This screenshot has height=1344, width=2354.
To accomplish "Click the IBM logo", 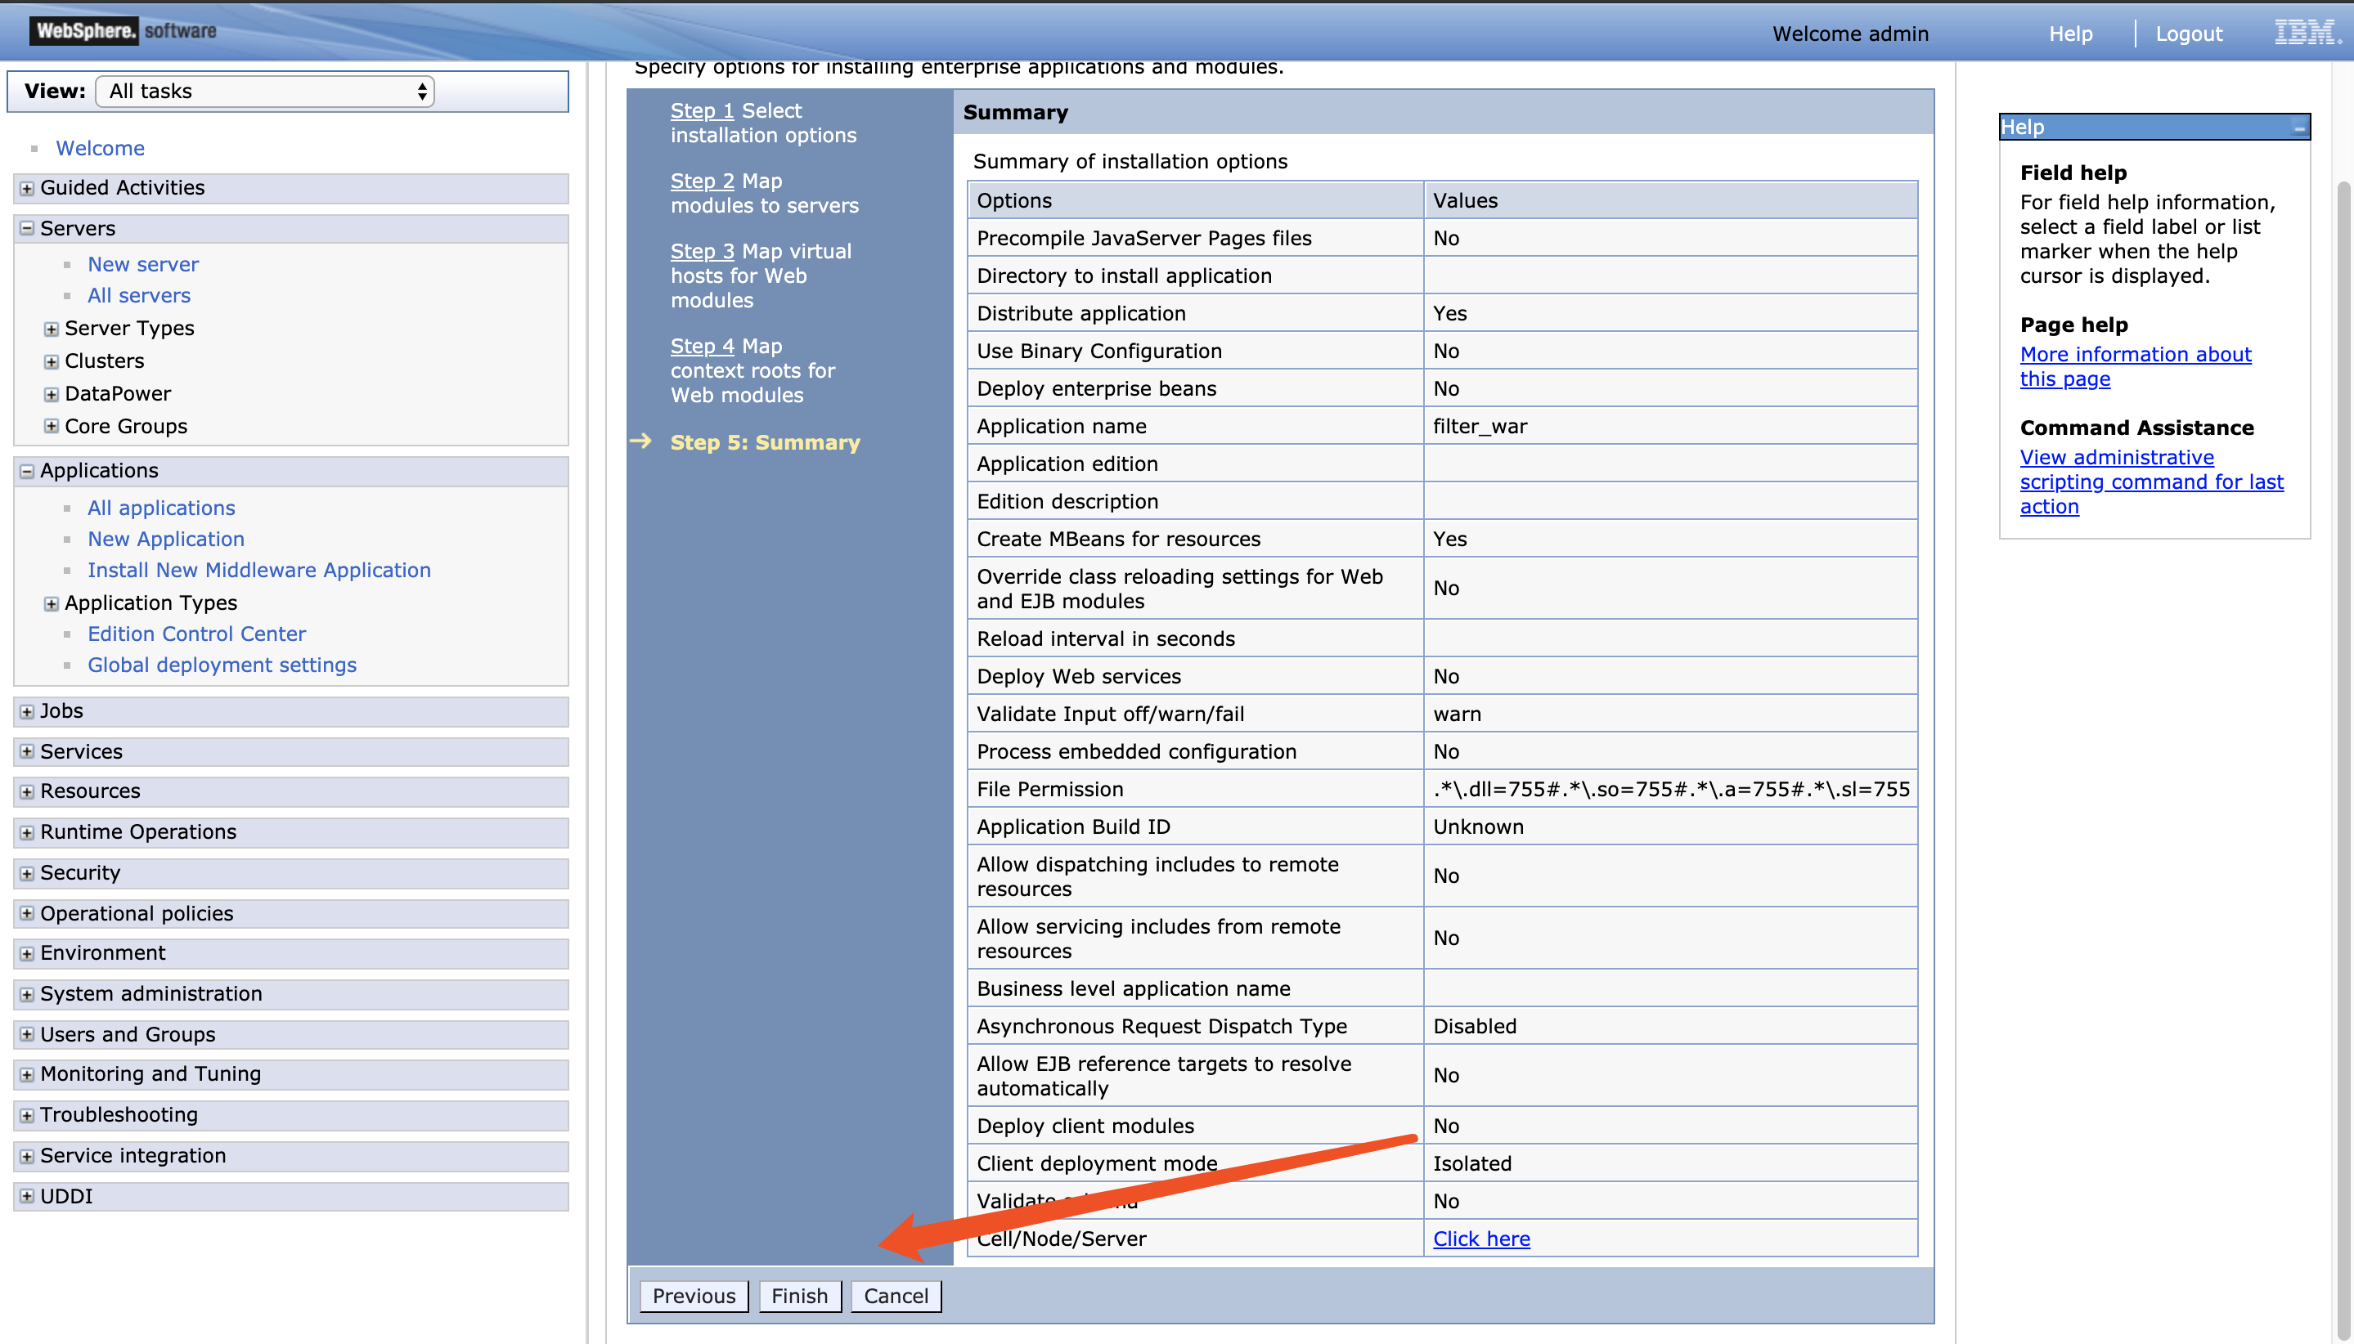I will 2306,34.
